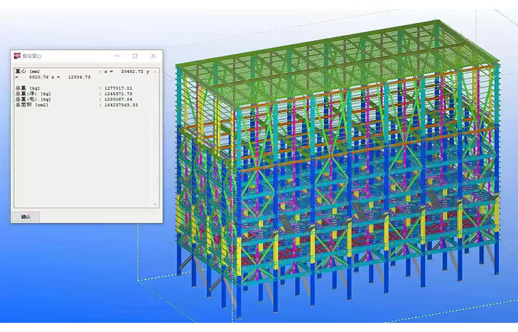The height and width of the screenshot is (332, 518).
Task: Click the 确认 confirm button
Action: click(26, 216)
